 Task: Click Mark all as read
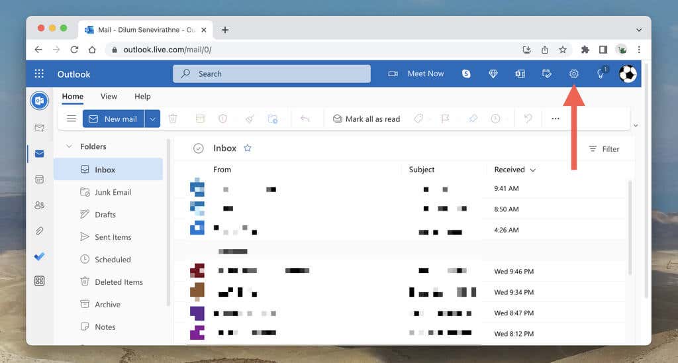click(x=367, y=119)
